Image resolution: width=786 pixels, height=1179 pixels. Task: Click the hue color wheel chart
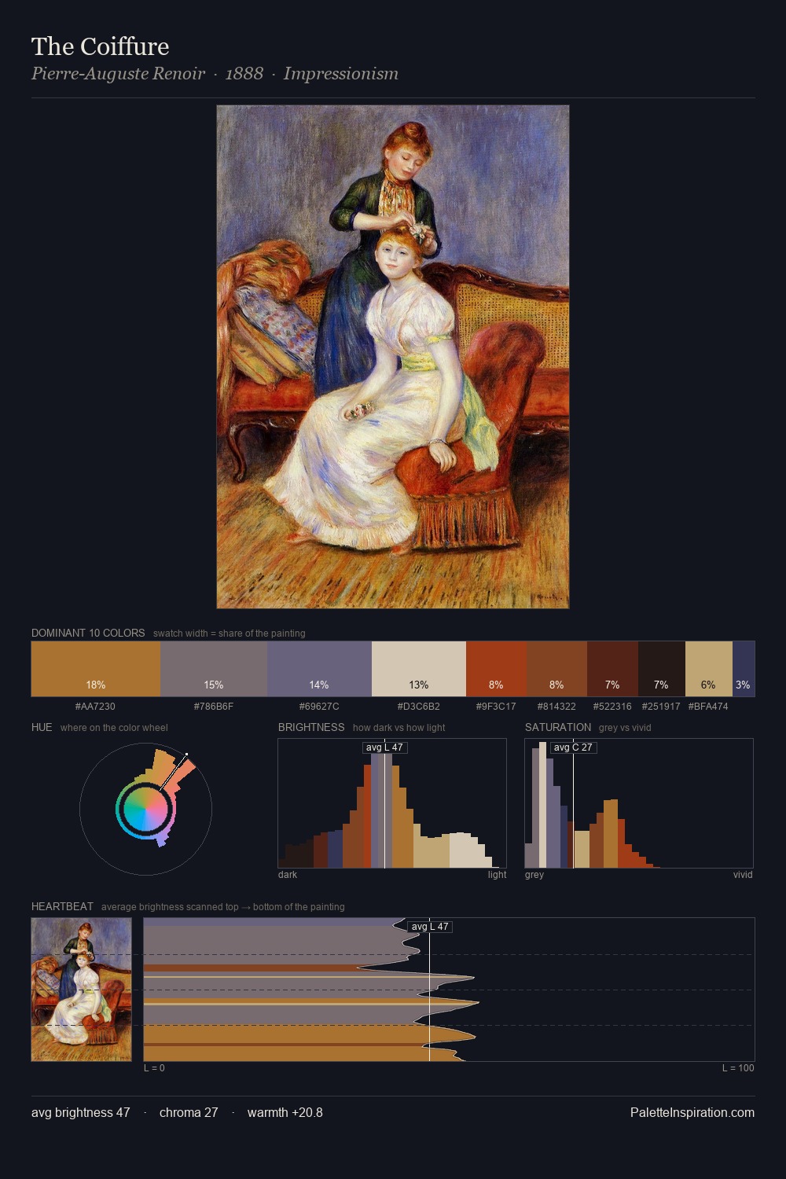145,809
